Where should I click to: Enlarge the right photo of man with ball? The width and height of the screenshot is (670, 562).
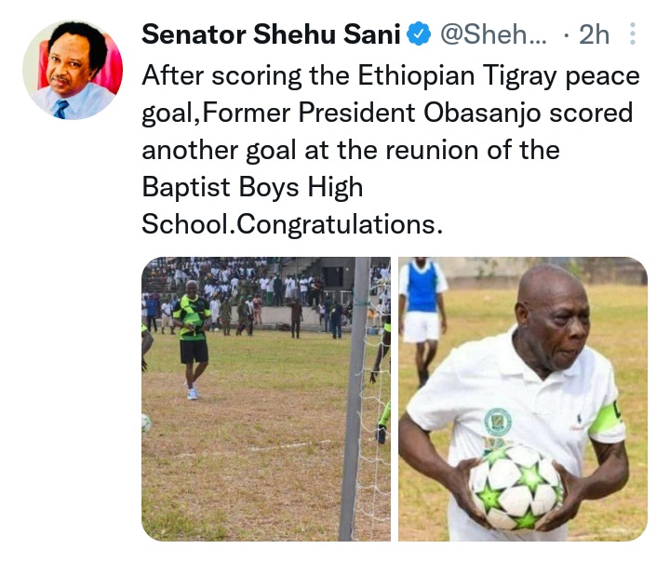click(x=522, y=399)
